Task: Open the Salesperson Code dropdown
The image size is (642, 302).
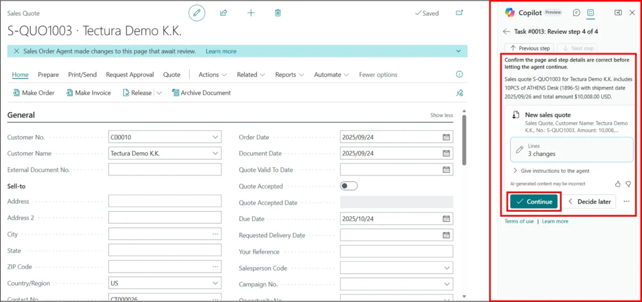Action: point(446,268)
